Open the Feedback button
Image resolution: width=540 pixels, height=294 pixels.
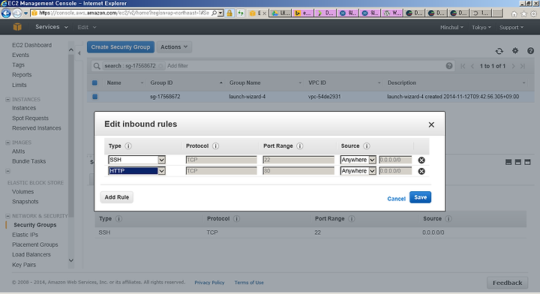tap(507, 283)
